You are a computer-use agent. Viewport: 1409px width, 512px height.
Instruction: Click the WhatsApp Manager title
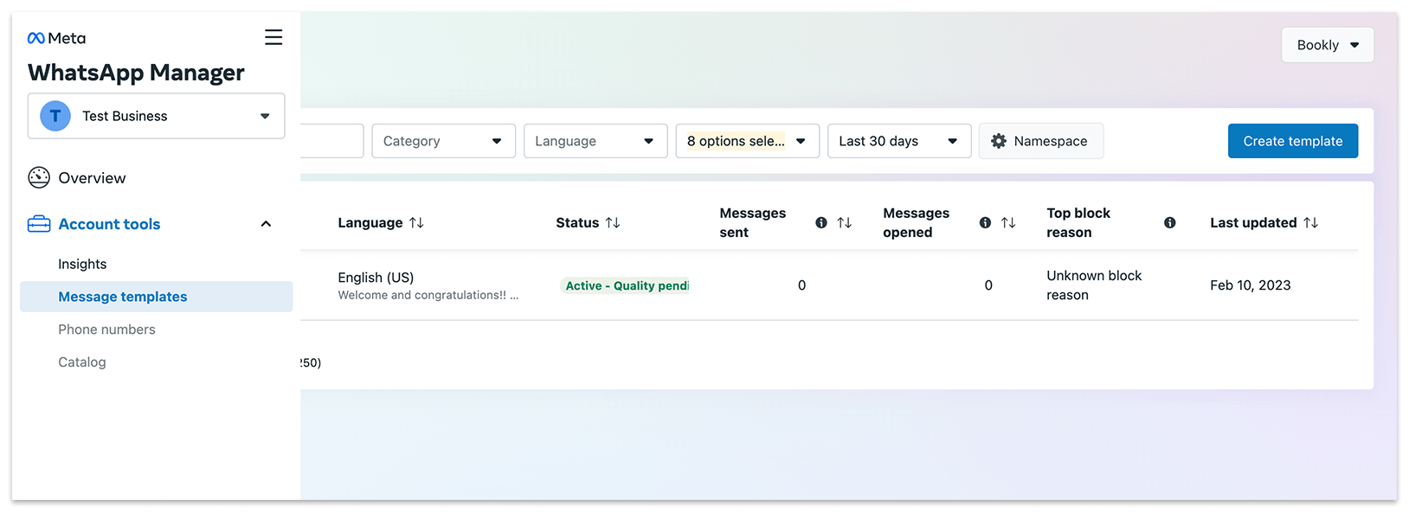pos(136,73)
